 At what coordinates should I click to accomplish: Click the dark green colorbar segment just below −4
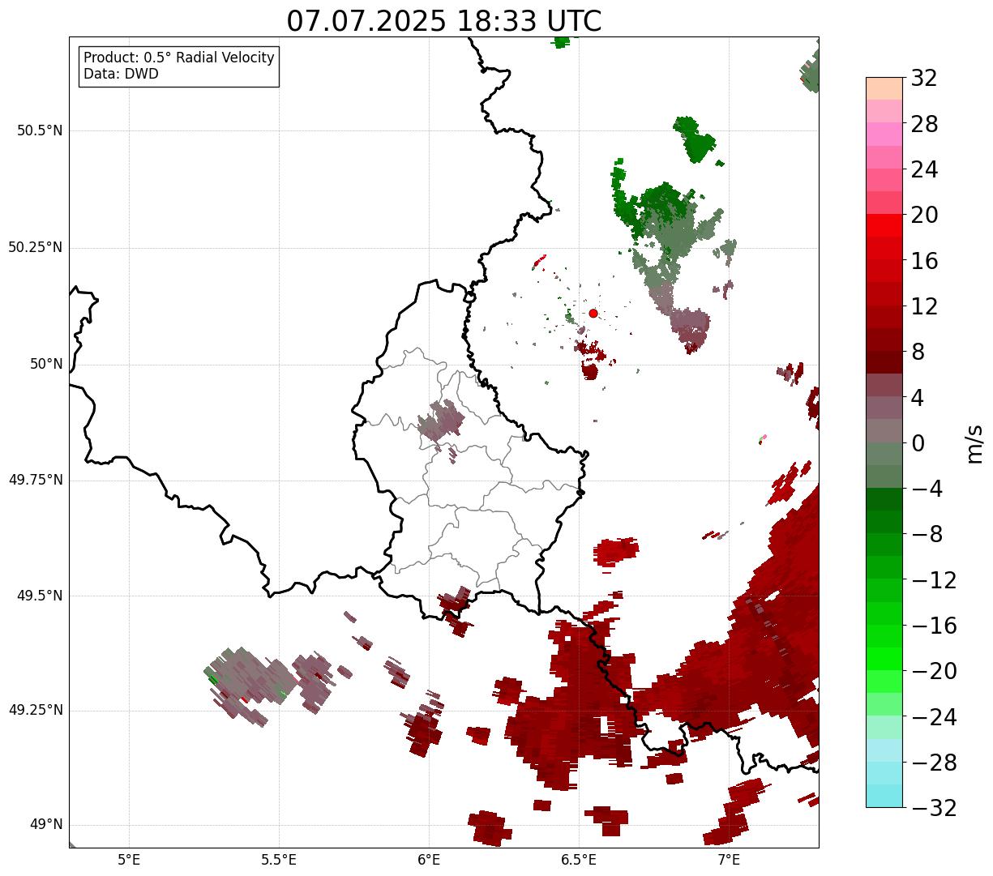[x=884, y=499]
